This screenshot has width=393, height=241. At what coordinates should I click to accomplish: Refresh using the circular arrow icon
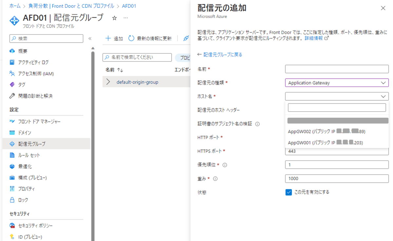pyautogui.click(x=131, y=39)
